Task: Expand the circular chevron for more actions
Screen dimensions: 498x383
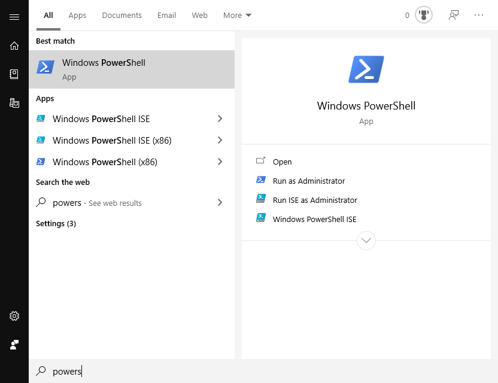Action: click(366, 241)
